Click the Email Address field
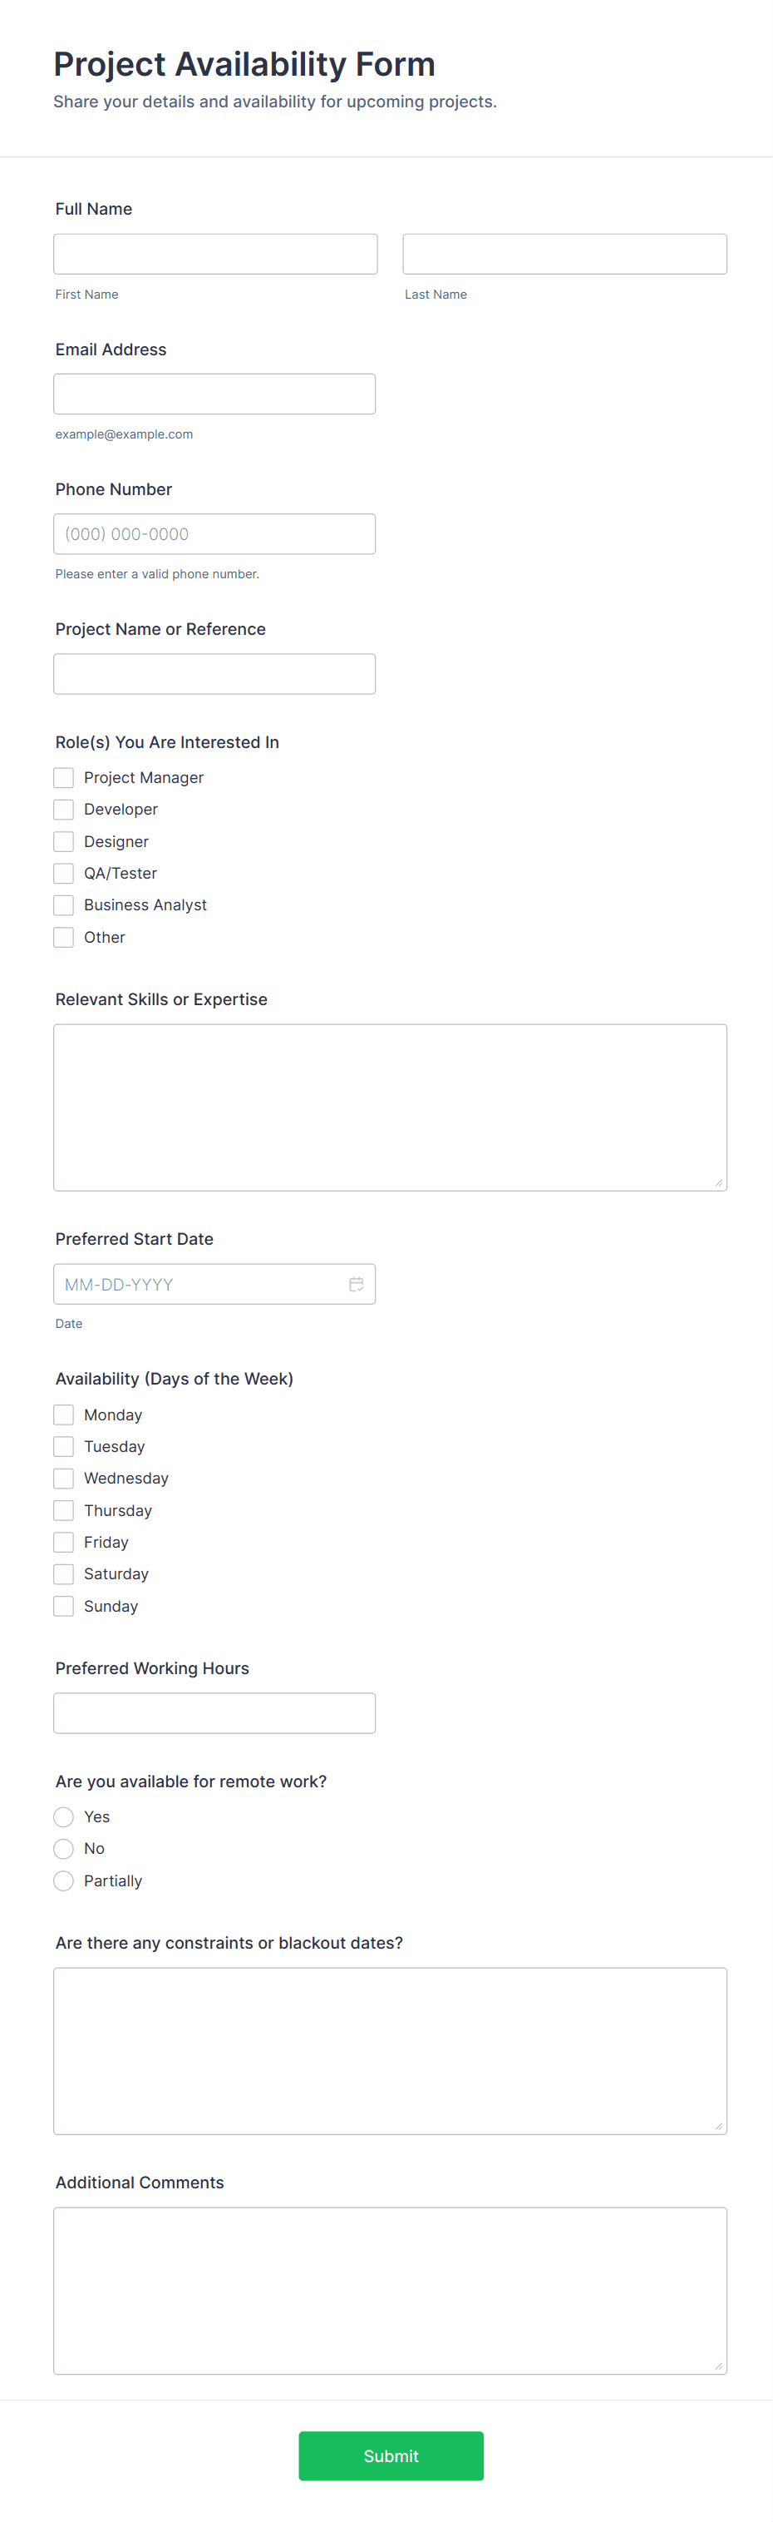The image size is (773, 2522). [214, 393]
